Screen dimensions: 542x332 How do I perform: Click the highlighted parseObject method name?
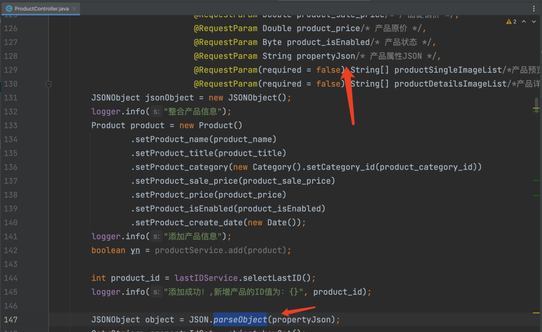(x=240, y=319)
